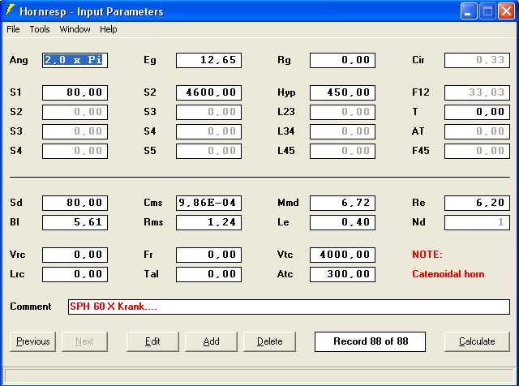The width and height of the screenshot is (519, 386).
Task: Minimize the Hornresp window
Action: point(470,11)
